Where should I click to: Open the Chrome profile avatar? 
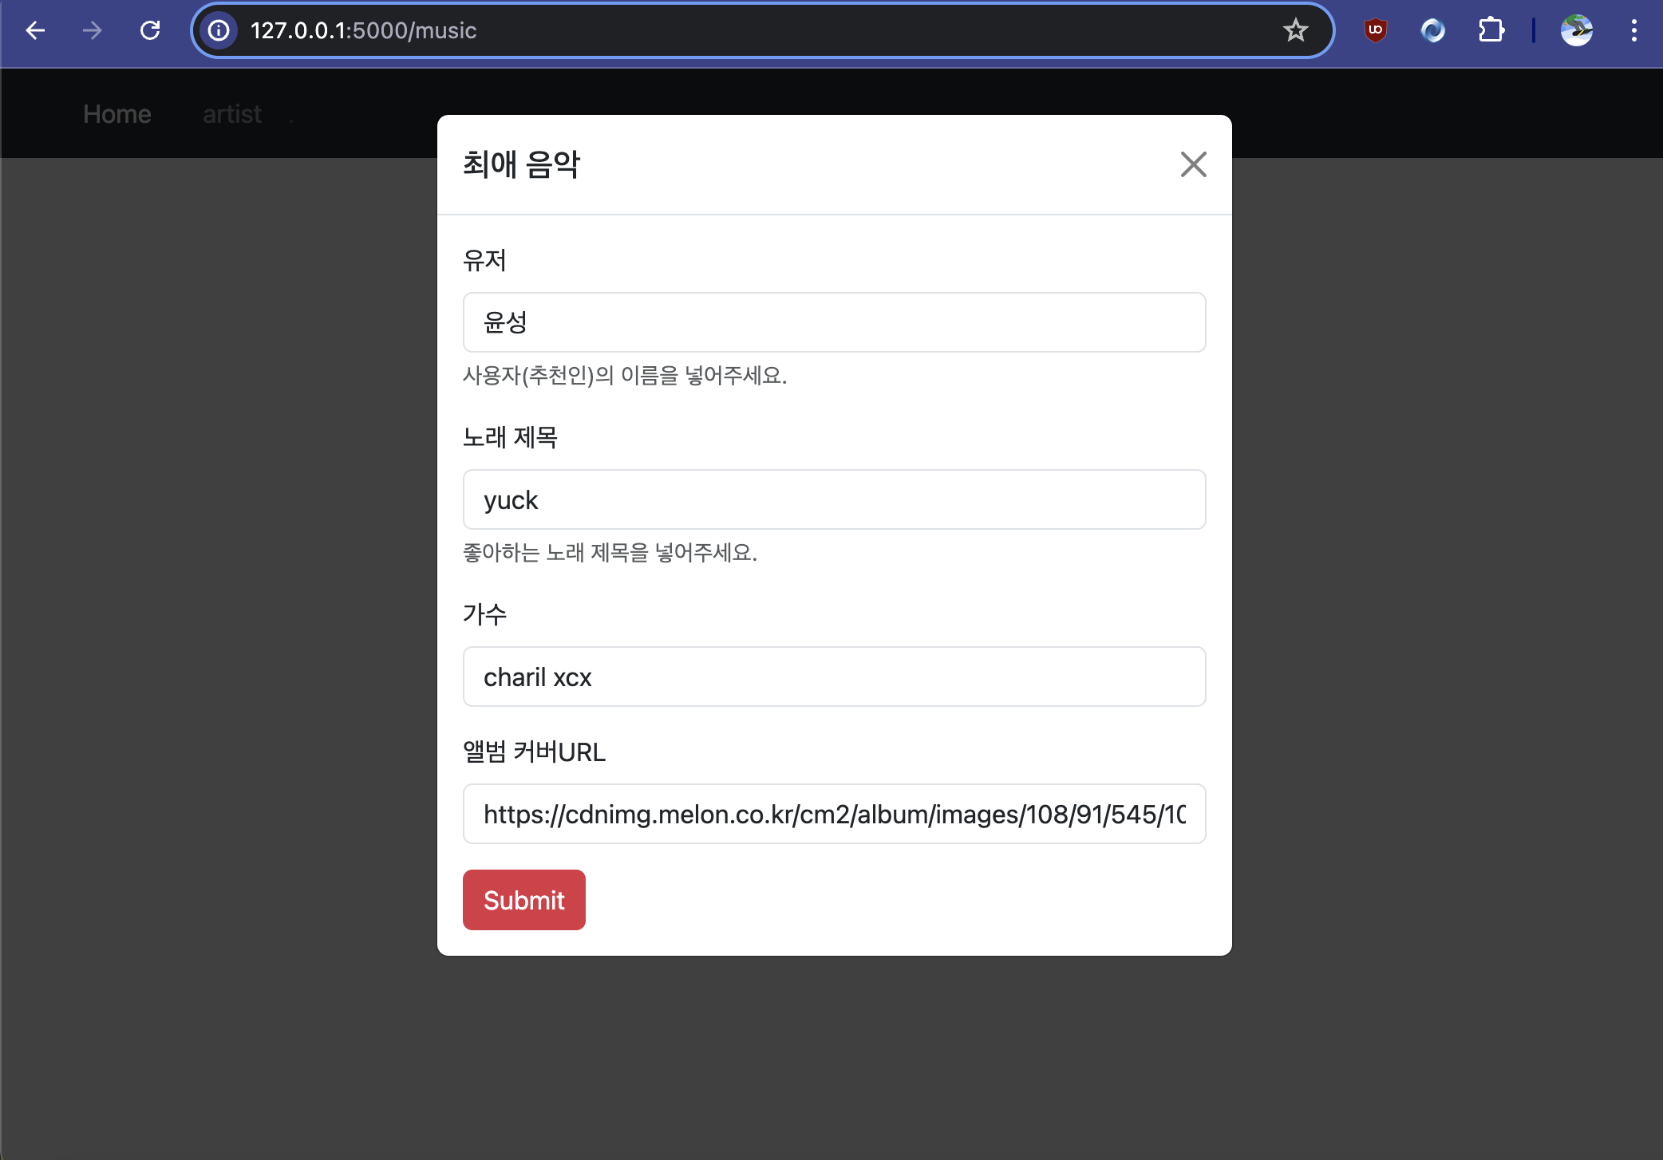tap(1576, 30)
